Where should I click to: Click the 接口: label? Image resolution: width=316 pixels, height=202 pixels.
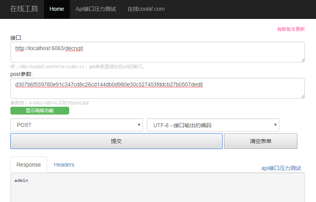[16, 38]
